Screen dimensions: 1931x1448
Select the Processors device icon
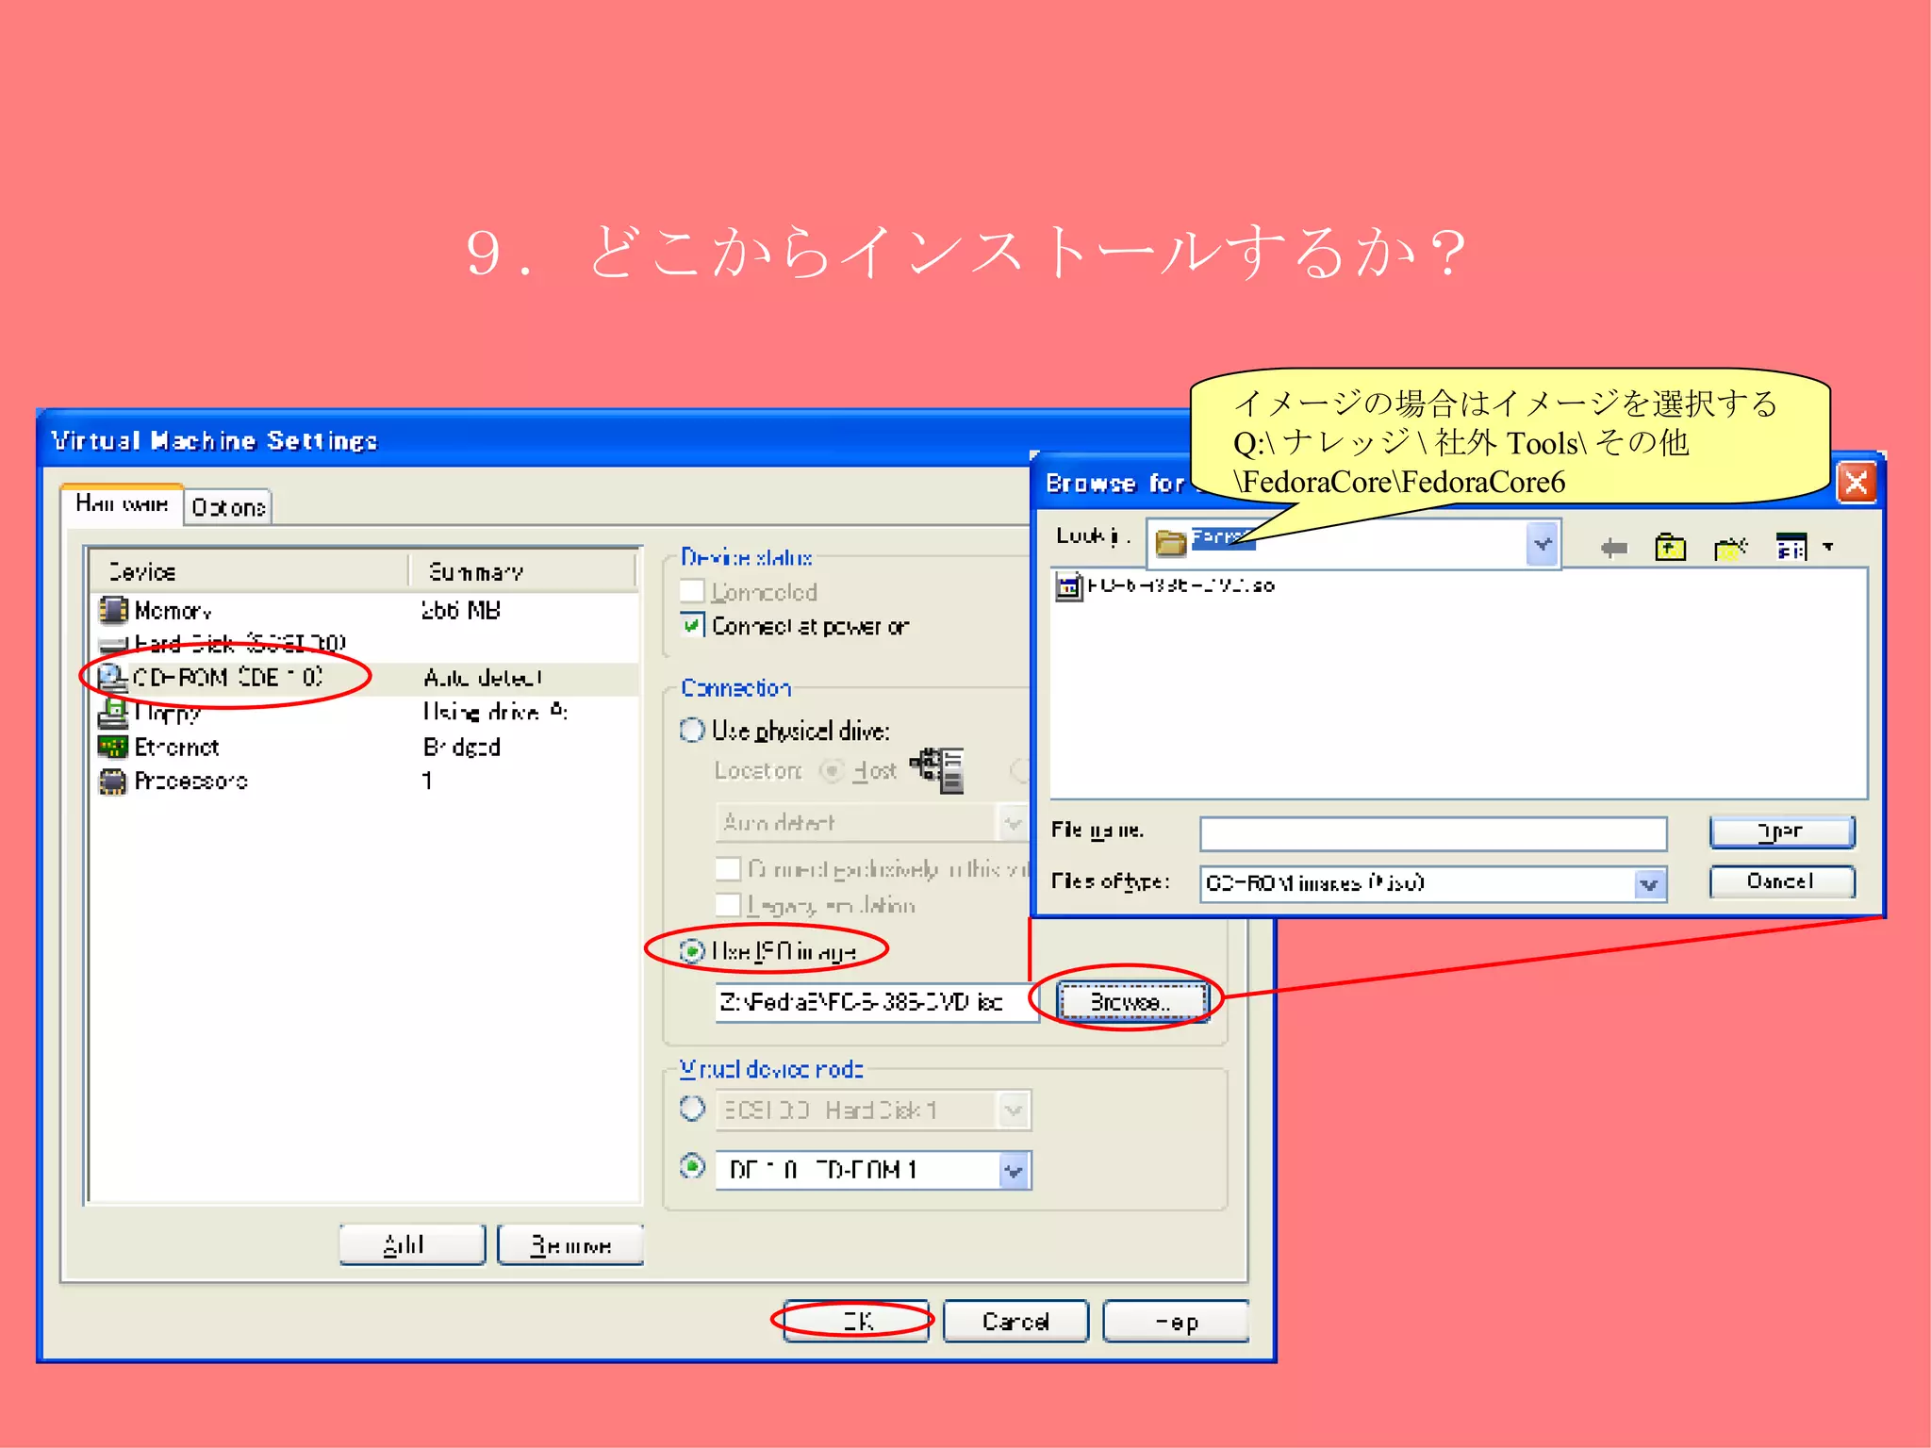(113, 781)
